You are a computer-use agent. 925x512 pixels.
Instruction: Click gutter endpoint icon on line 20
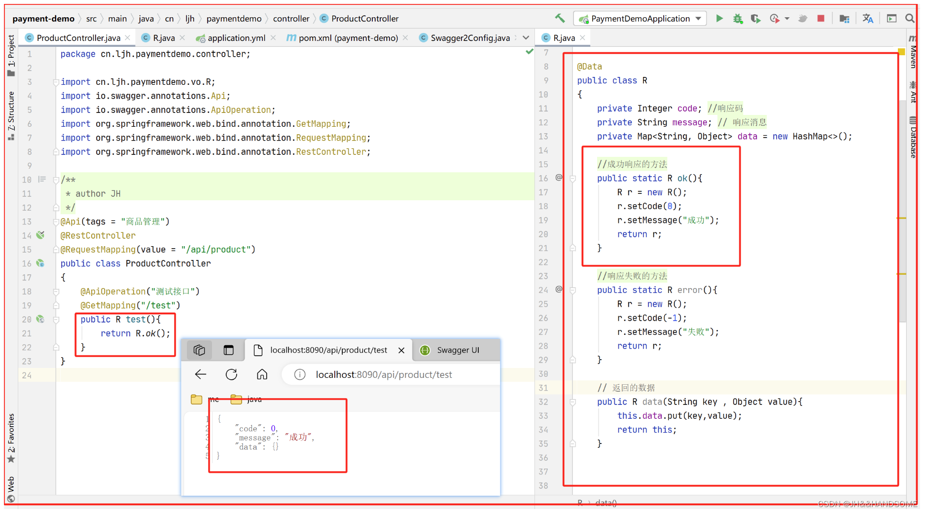(x=40, y=319)
